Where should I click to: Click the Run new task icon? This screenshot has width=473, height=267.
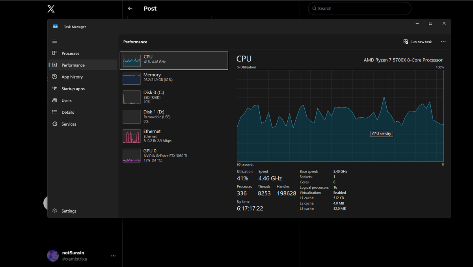(406, 42)
